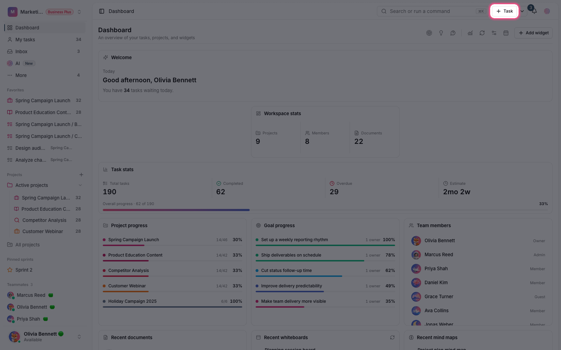Click the Add widget button

click(x=533, y=33)
